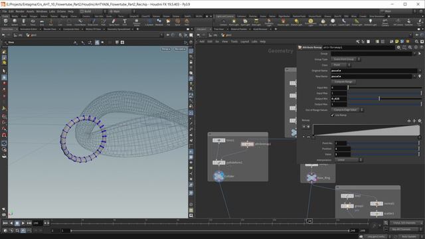Select the Box shelf tool
The height and width of the screenshot is (239, 425).
(5, 22)
